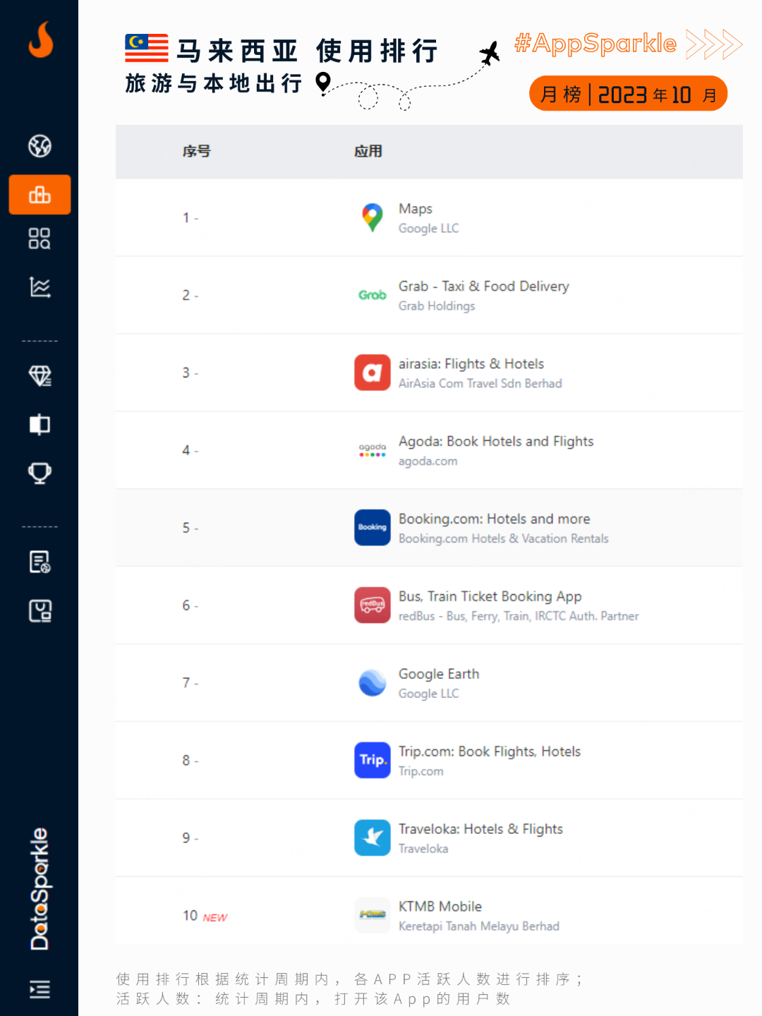Click the monthly ranking October 2023 badge
The height and width of the screenshot is (1016, 762).
pos(628,94)
